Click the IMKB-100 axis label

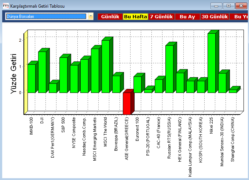[31, 126]
